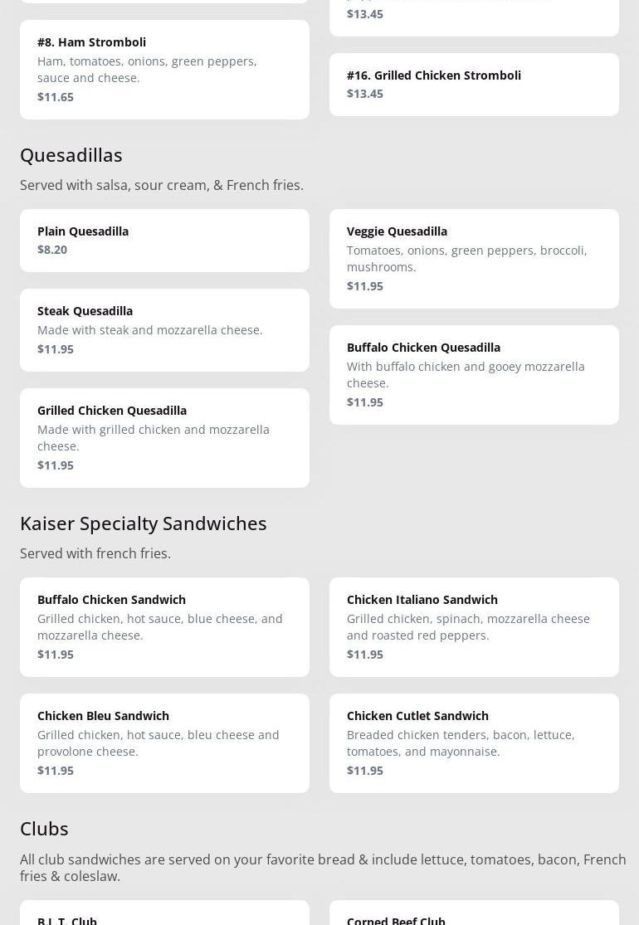The width and height of the screenshot is (639, 925).
Task: Select the Buffalo Chicken Quesadilla
Action: point(474,374)
